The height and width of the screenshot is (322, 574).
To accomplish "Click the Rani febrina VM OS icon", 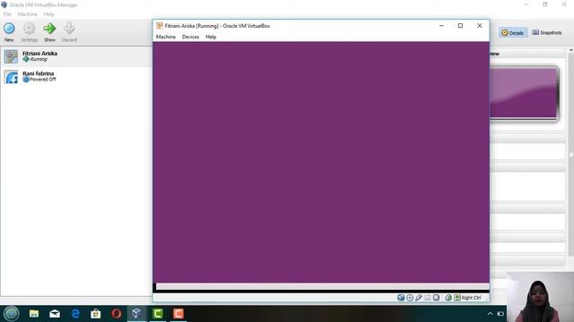I will pos(11,77).
